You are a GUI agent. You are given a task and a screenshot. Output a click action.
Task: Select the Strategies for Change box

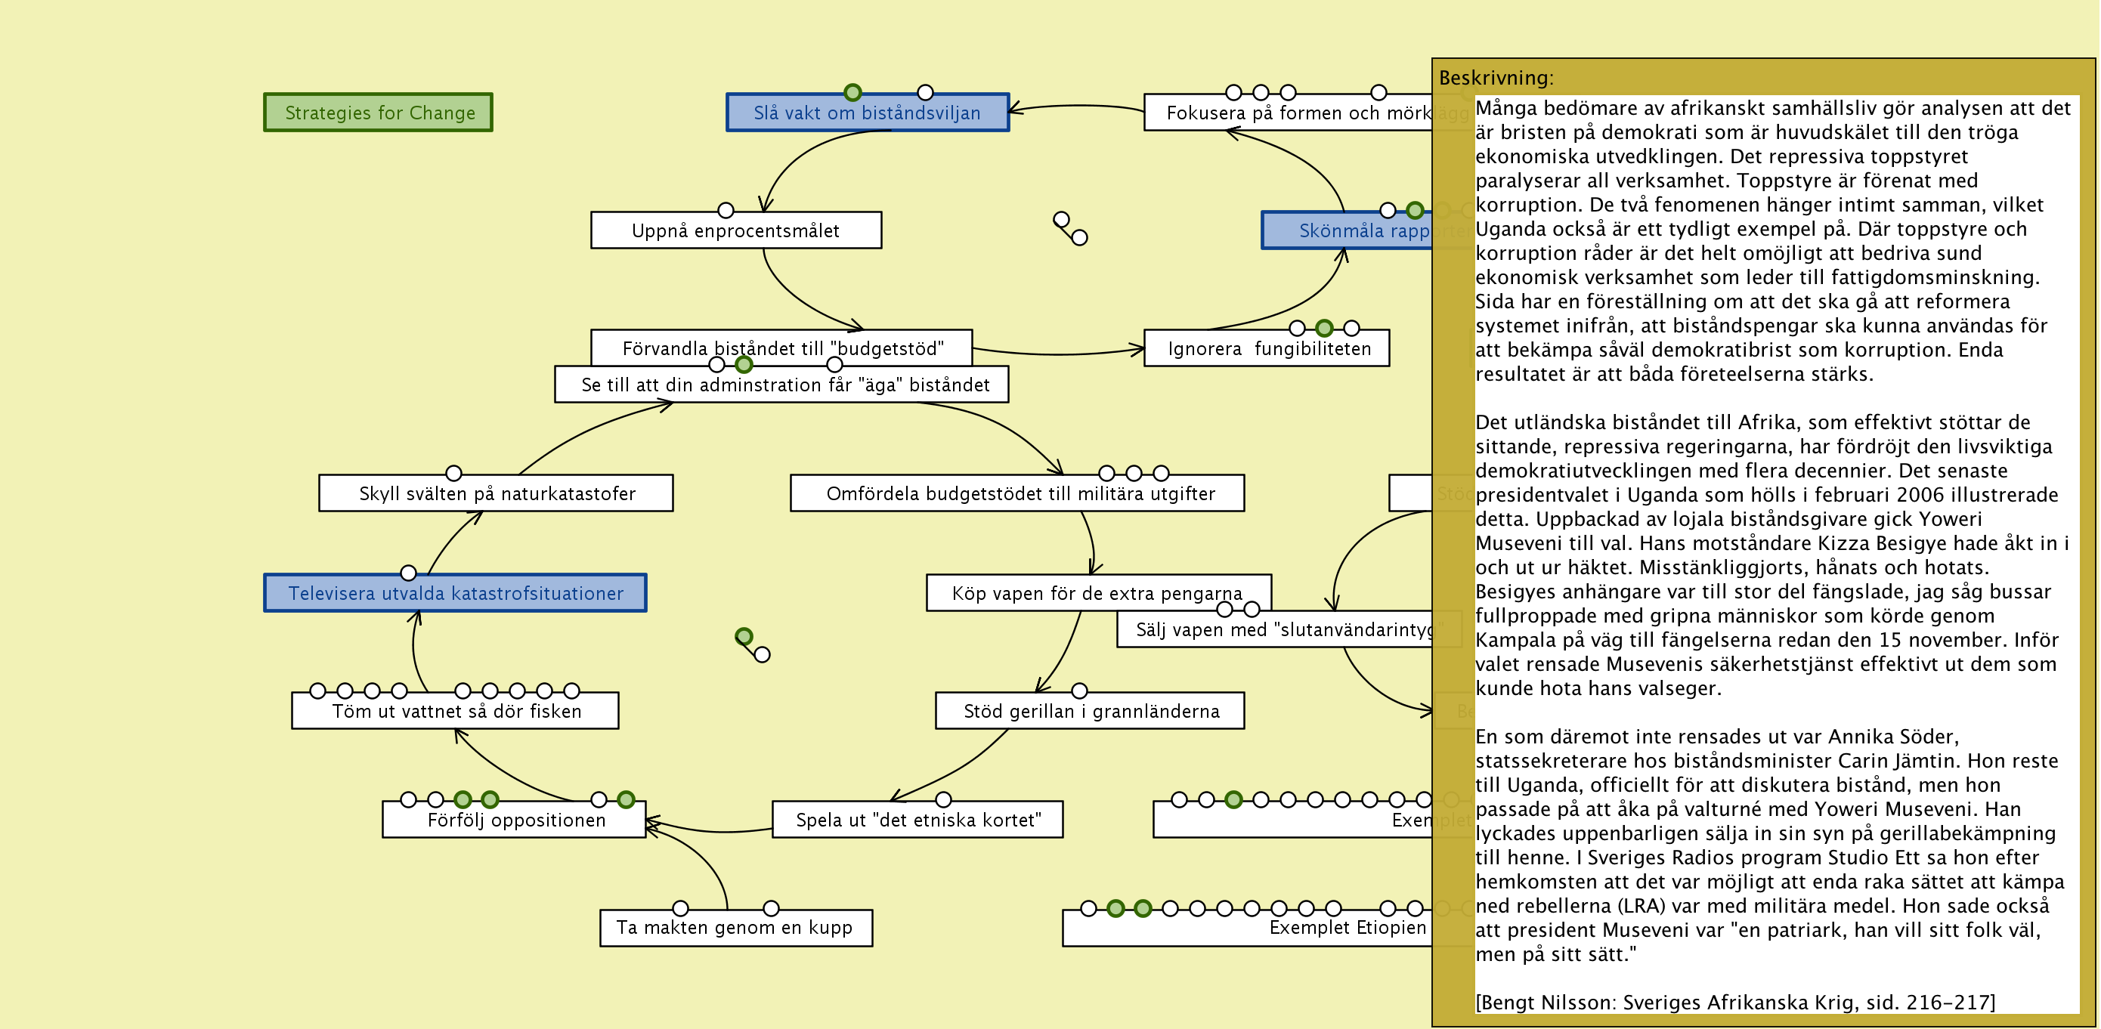click(x=379, y=113)
